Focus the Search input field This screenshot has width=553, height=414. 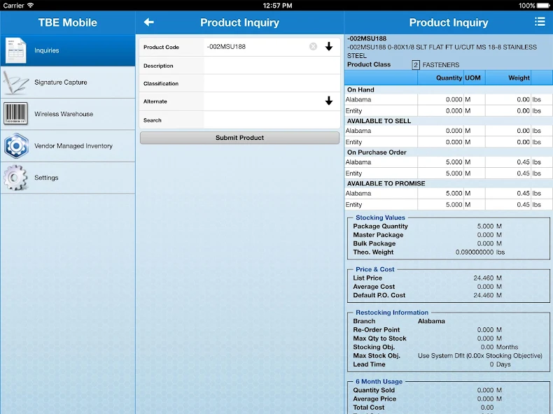point(272,120)
